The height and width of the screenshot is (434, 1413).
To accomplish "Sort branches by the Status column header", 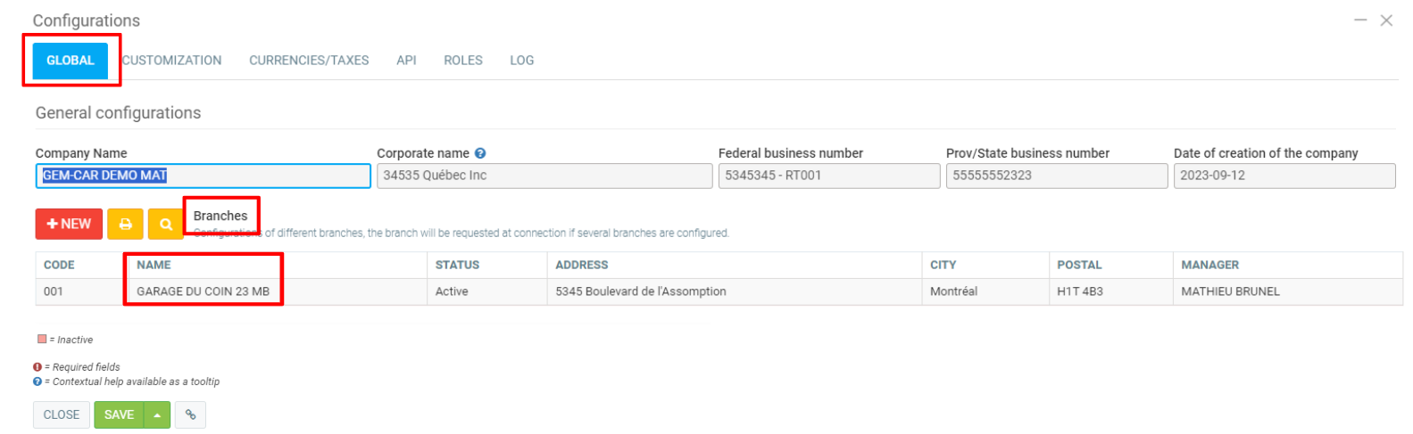I will (457, 265).
